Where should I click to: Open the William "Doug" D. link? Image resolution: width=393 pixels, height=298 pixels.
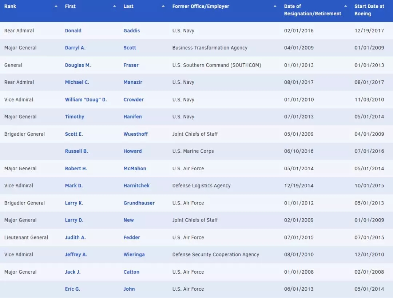86,99
